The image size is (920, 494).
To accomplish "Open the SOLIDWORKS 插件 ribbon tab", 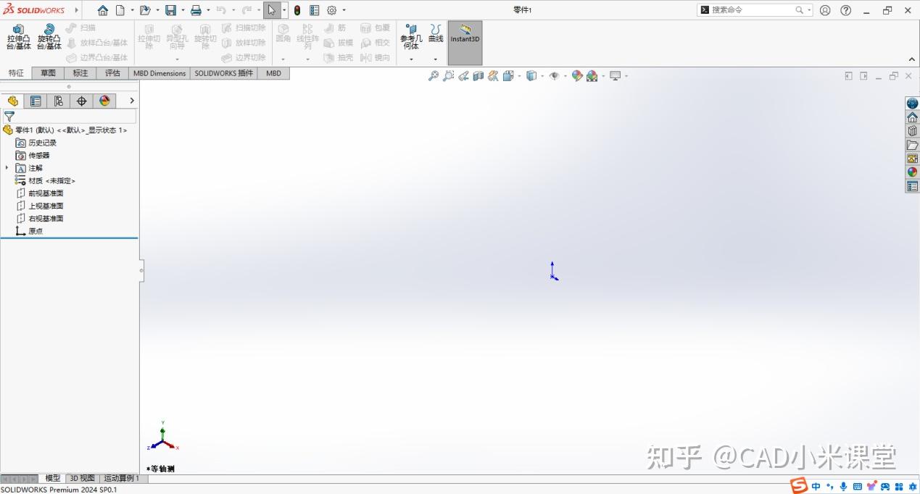I will coord(223,72).
